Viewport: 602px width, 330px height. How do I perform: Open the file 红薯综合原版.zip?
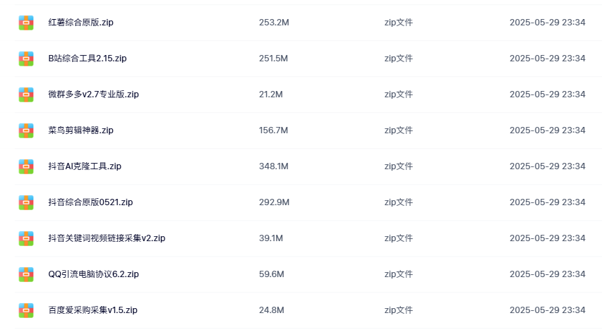pos(80,23)
